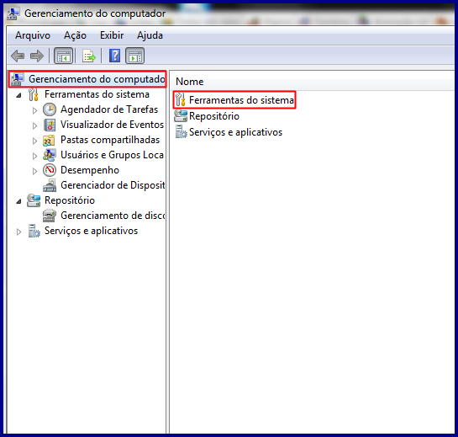Select Ferramentas do sistema in the right list
Image resolution: width=458 pixels, height=437 pixels.
click(x=241, y=100)
